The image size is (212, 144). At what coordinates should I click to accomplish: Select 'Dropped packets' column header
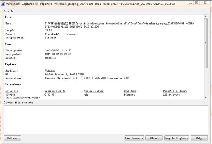point(55,91)
